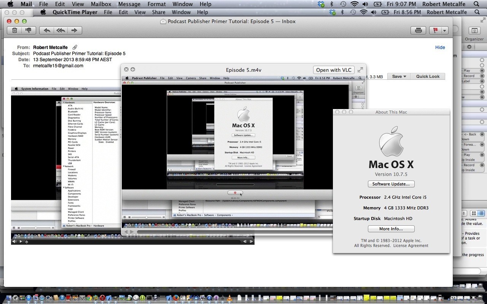
Task: Forward the email with the forward arrow icon
Action: (x=75, y=30)
